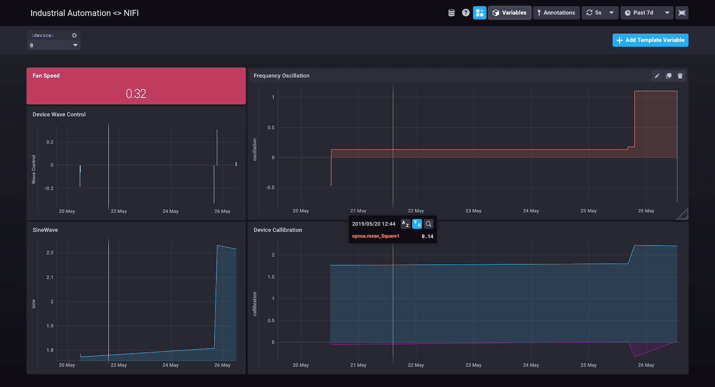Open the Past 7d time range dropdown
The width and height of the screenshot is (715, 387).
647,13
